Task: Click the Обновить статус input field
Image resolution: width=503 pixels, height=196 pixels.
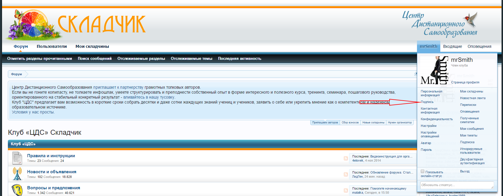Action: [457, 185]
